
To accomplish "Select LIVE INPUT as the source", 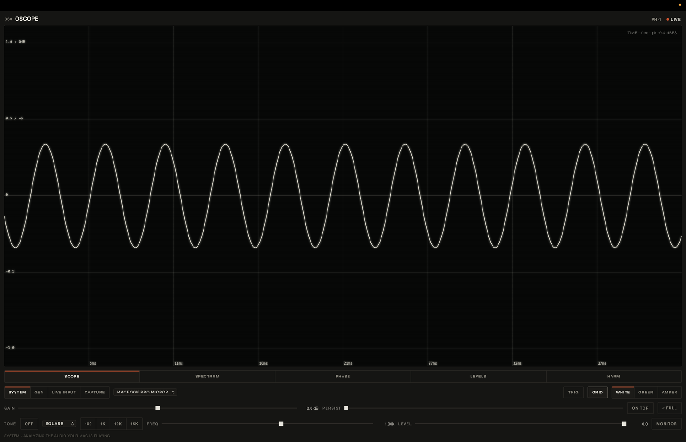I will pos(64,392).
